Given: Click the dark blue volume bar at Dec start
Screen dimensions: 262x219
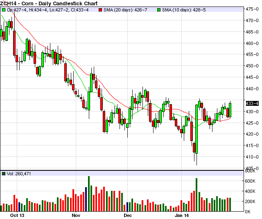Looking at the screenshot, I should pos(127,207).
